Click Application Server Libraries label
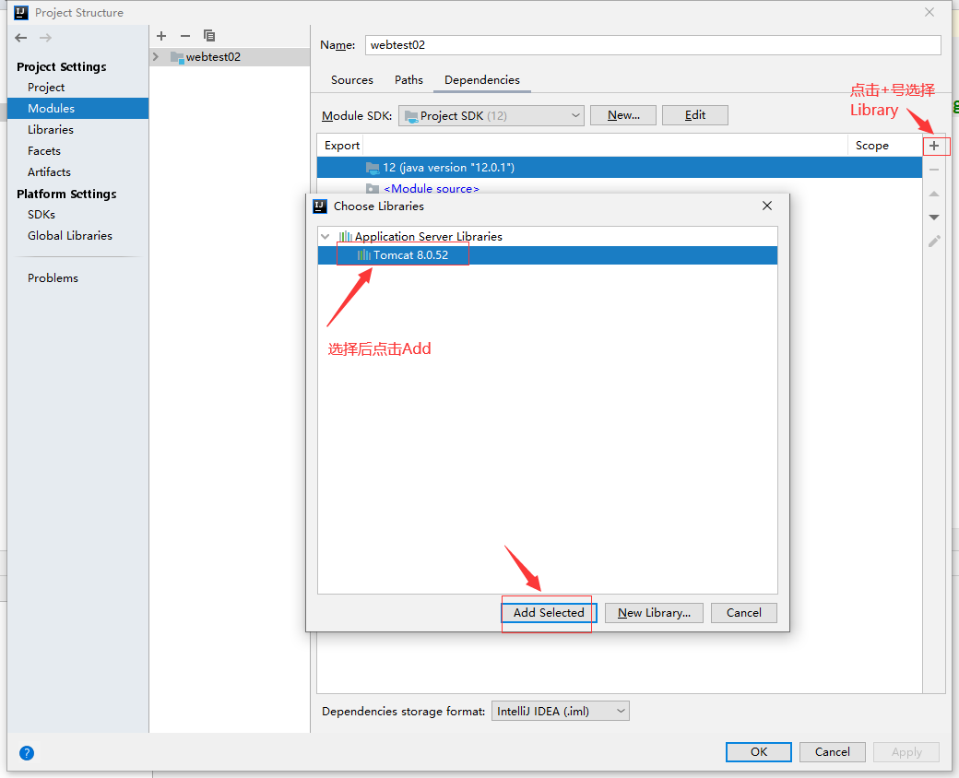Image resolution: width=959 pixels, height=778 pixels. pos(428,237)
